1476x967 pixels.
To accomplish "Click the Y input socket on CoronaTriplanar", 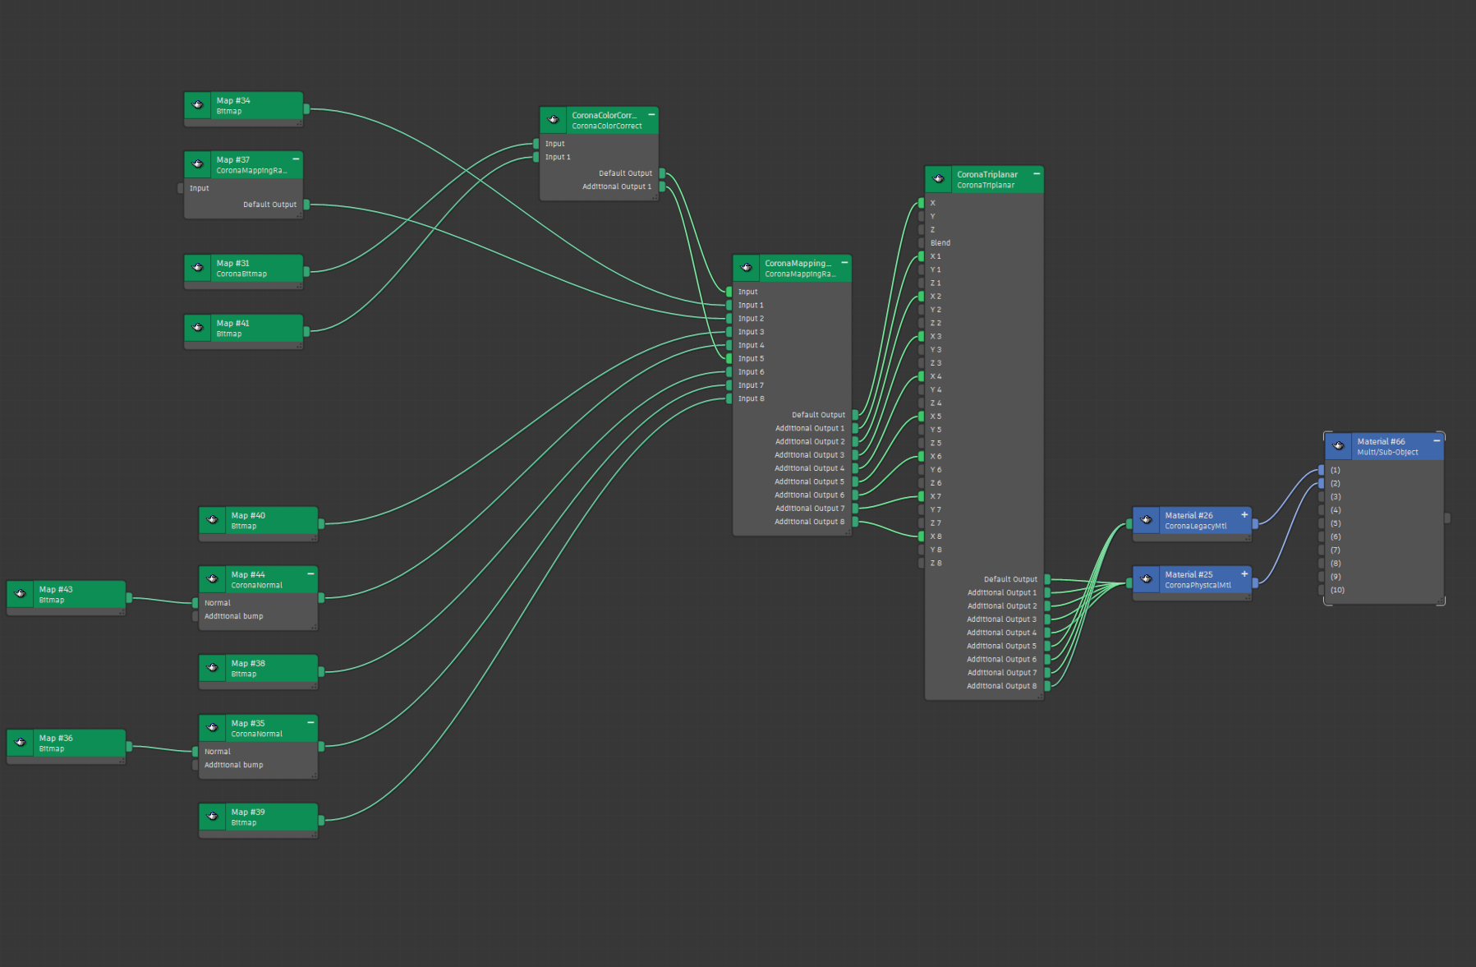I will pyautogui.click(x=922, y=216).
